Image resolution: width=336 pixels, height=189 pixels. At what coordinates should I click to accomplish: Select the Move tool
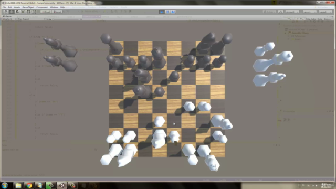[12, 12]
